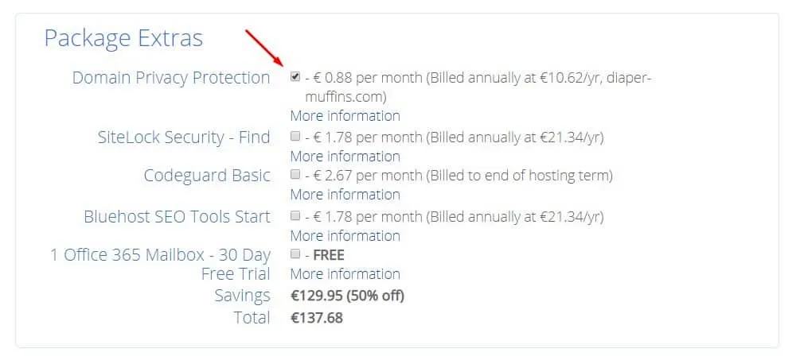Image resolution: width=796 pixels, height=360 pixels.
Task: Uncheck the Domain Privacy Protection checkbox
Action: [x=295, y=77]
